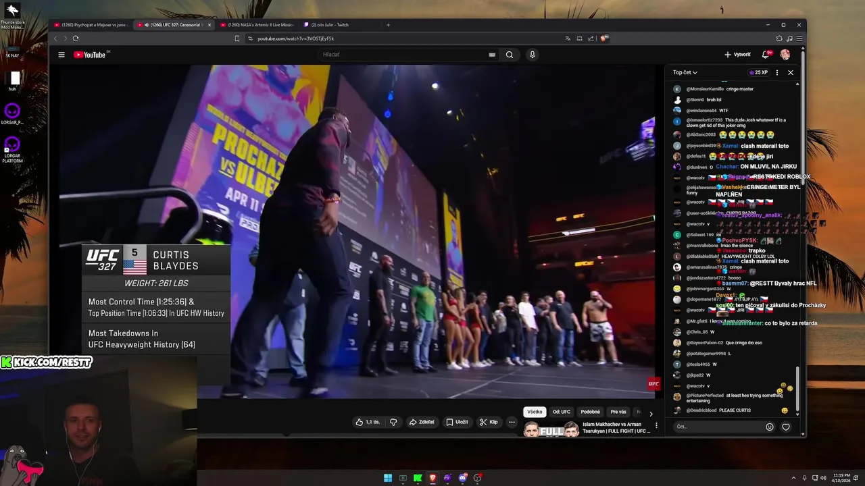Reload the page in the browser
Screen dimensions: 865x486
(76, 38)
